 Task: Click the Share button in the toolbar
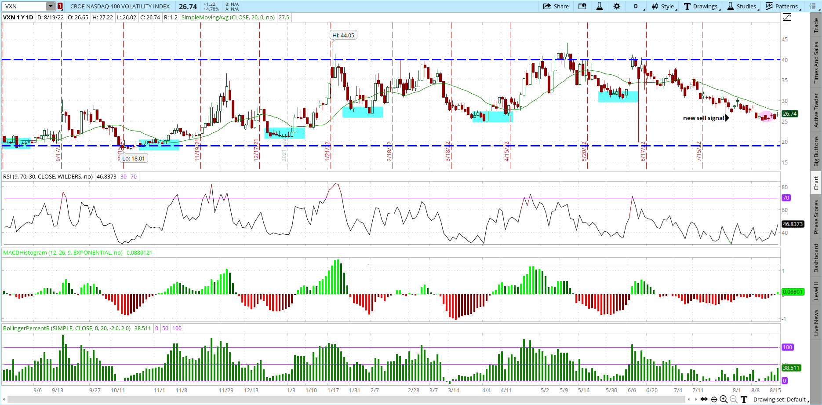click(556, 6)
